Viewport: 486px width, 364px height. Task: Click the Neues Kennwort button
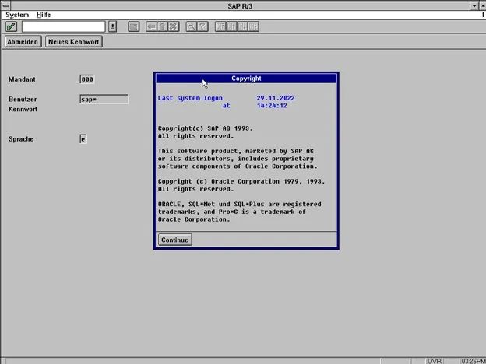click(74, 42)
